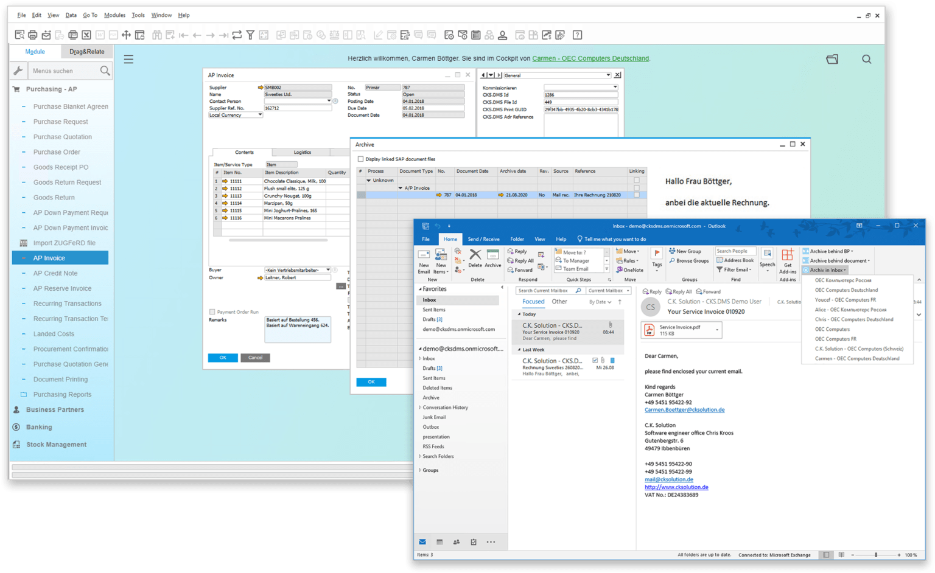
Task: Enable Display linked SAP document files
Action: [361, 159]
